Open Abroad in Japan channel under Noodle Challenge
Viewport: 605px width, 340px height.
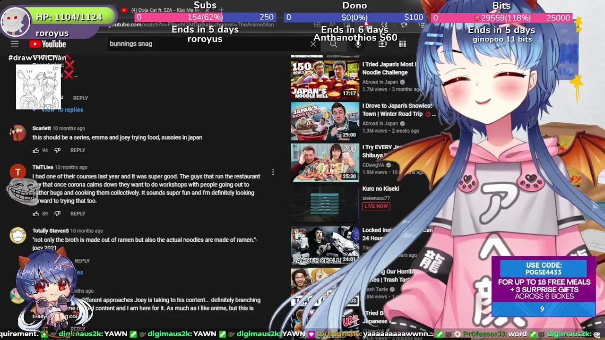pos(380,82)
